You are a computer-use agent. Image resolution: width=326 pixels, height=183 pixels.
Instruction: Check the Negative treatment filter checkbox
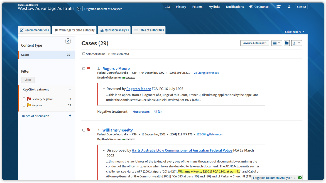(24, 105)
